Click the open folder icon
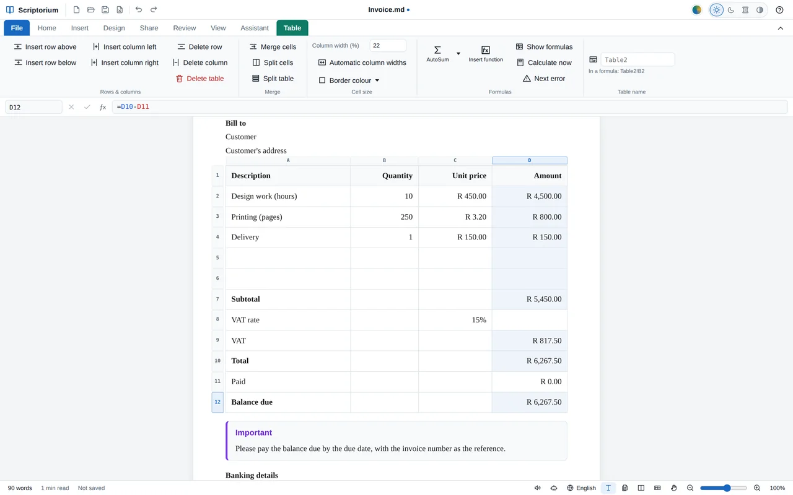 90,10
